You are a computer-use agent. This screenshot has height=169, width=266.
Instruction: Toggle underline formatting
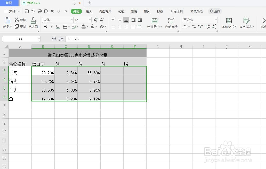[57, 26]
